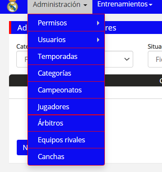Open the Entrenamientos menu
This screenshot has height=172, width=162.
pyautogui.click(x=125, y=4)
